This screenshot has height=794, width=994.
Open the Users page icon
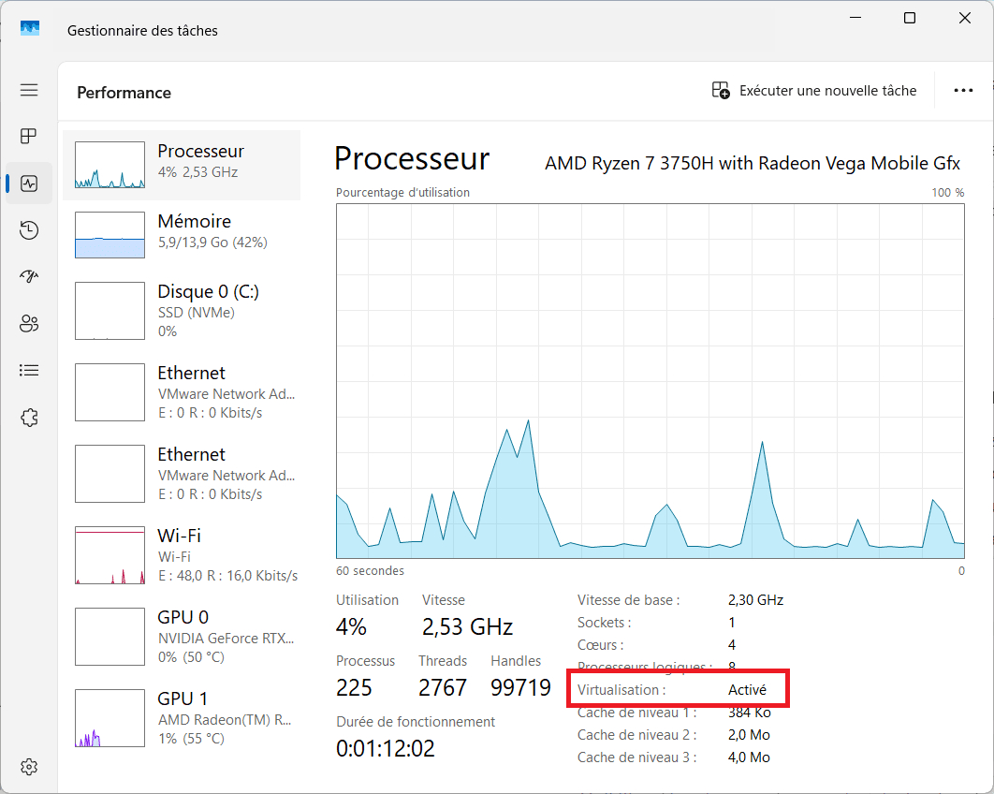pyautogui.click(x=29, y=323)
